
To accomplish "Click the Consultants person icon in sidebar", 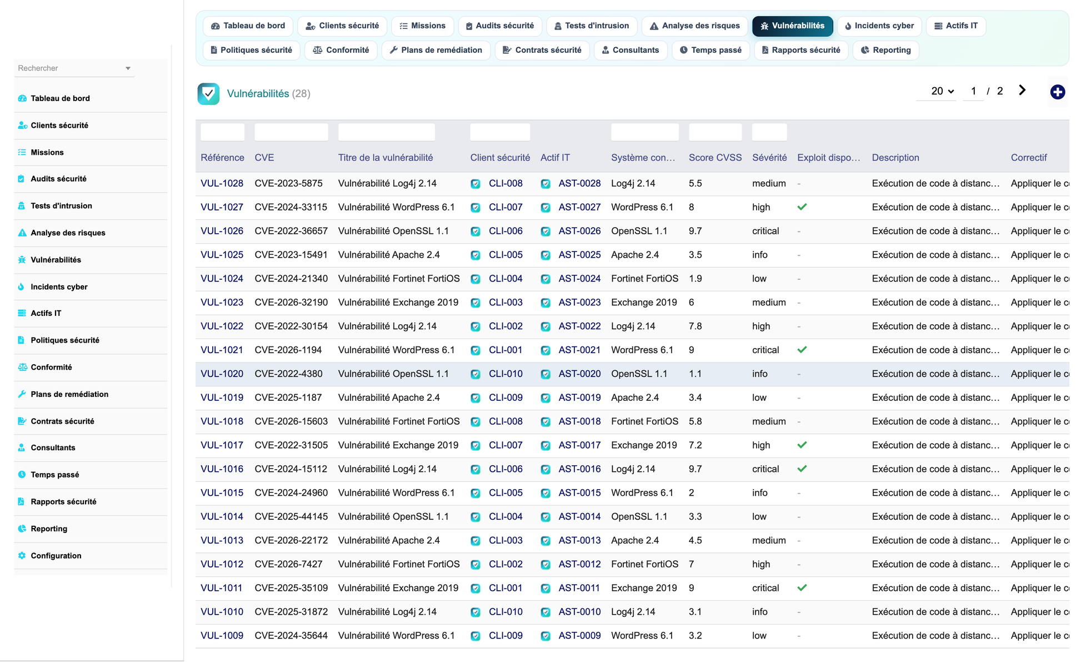I will click(22, 447).
